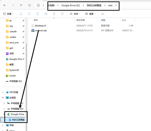Open the zero_one pinned folder
Screen dimensions: 151x131
point(14,42)
